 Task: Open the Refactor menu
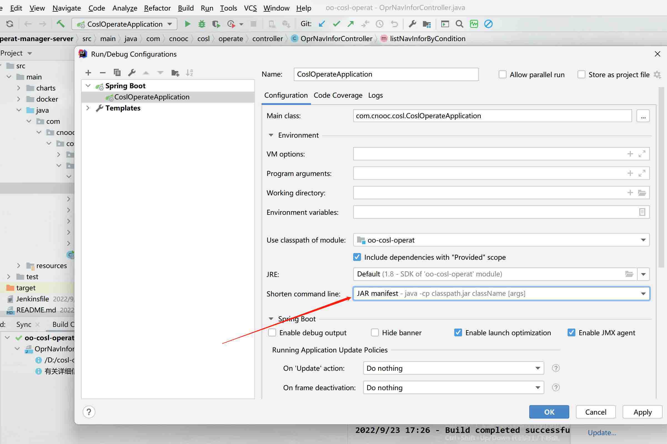pyautogui.click(x=157, y=8)
